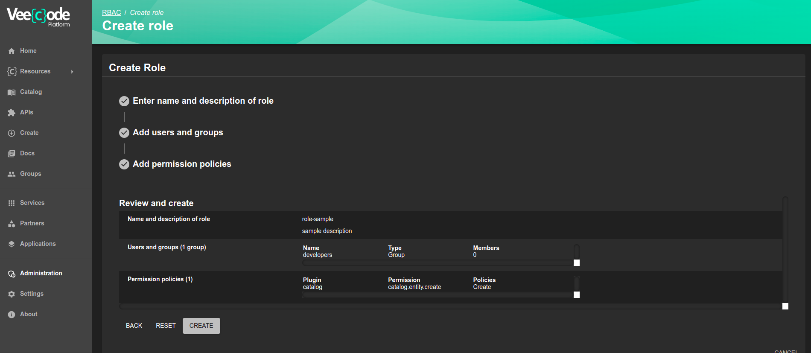The height and width of the screenshot is (353, 811).
Task: Click the Catalog book icon
Action: tap(12, 92)
